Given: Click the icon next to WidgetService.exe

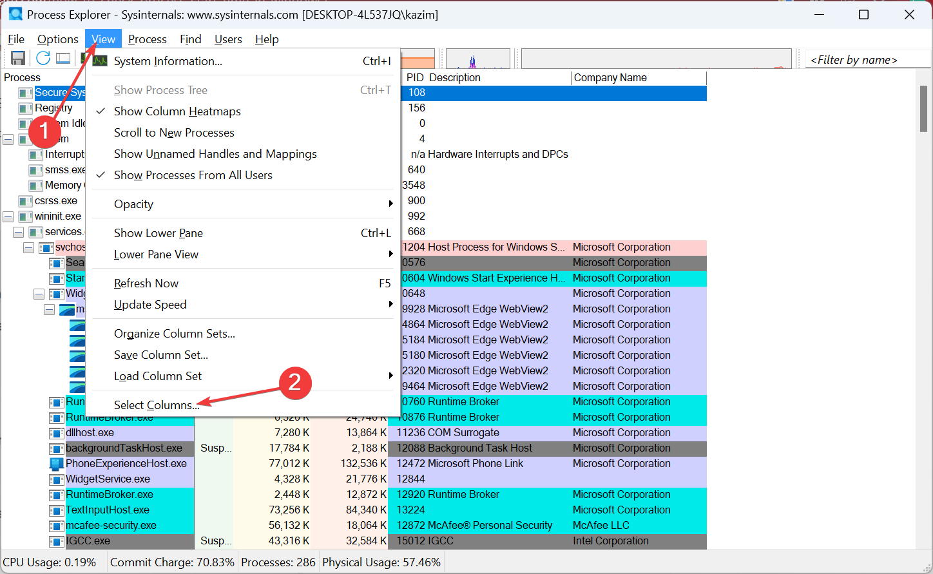Looking at the screenshot, I should coord(57,479).
